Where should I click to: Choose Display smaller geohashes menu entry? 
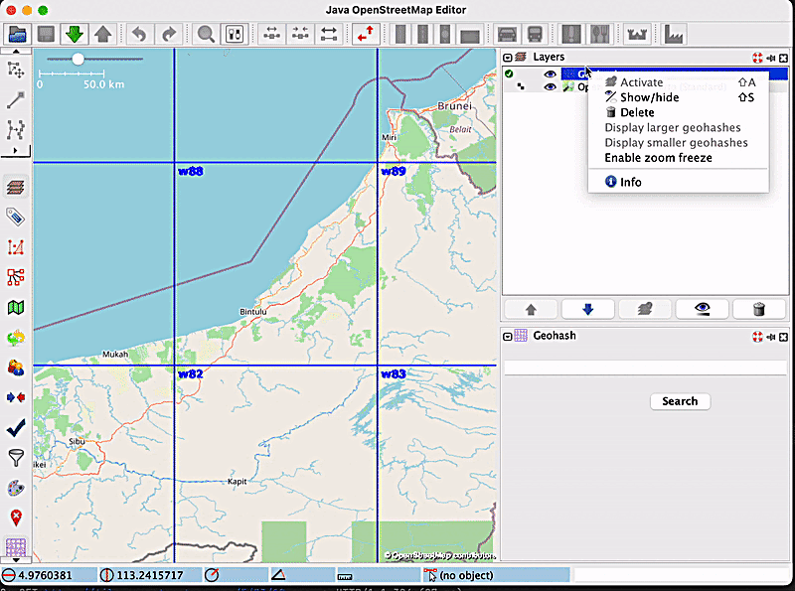click(679, 143)
